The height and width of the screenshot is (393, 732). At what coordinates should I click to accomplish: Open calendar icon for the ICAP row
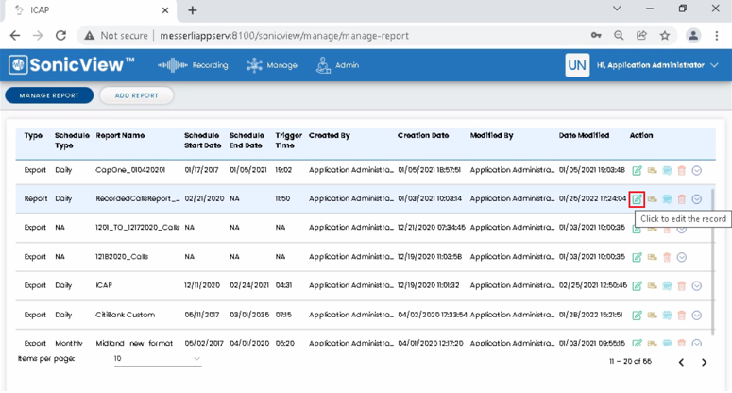667,286
